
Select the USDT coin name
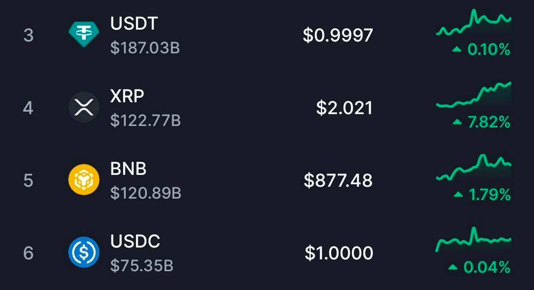[134, 23]
